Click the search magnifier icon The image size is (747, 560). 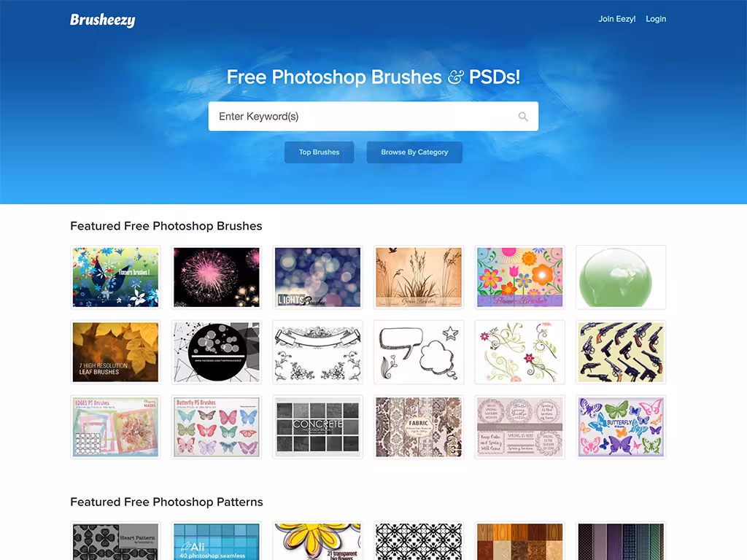pyautogui.click(x=522, y=117)
